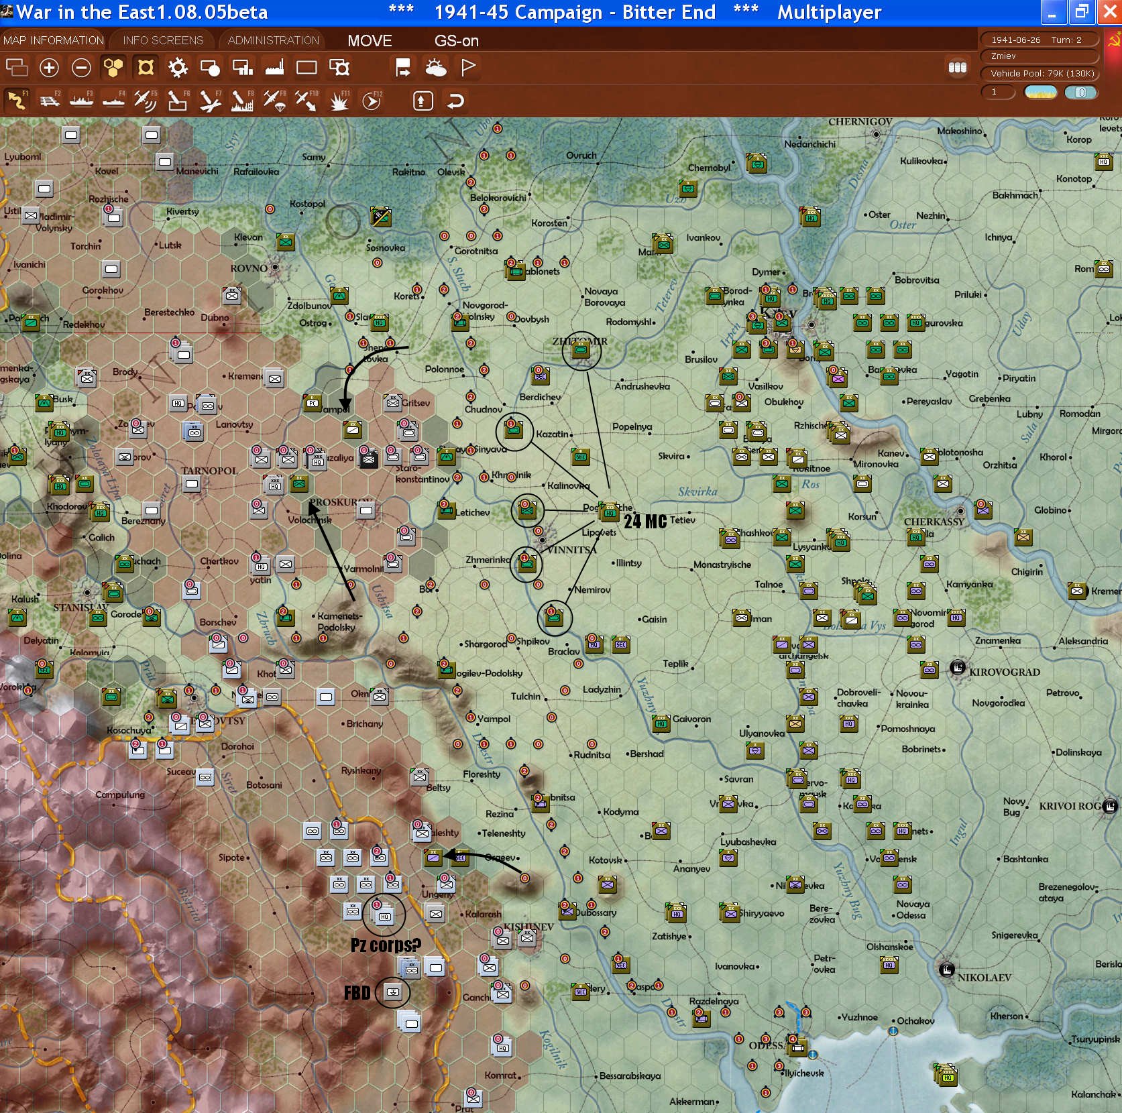Select the F10 aircraft mode
Image resolution: width=1122 pixels, height=1113 pixels.
click(306, 101)
